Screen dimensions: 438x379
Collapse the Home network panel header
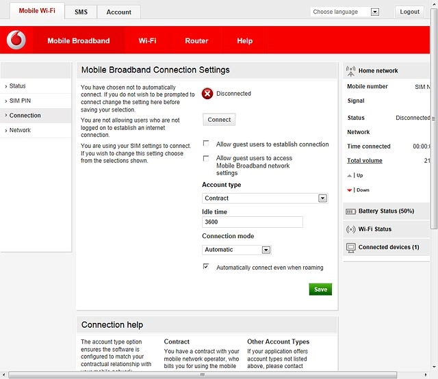click(386, 70)
